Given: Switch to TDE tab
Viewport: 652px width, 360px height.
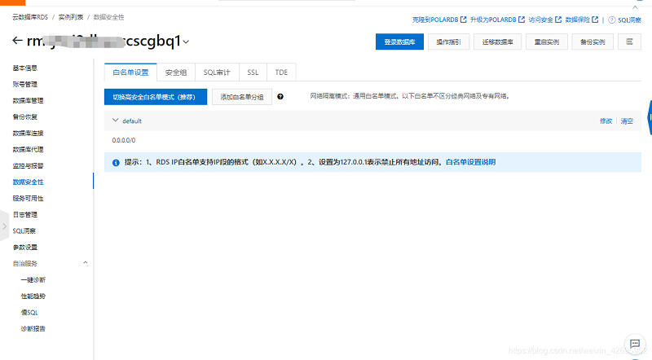Looking at the screenshot, I should coord(281,72).
